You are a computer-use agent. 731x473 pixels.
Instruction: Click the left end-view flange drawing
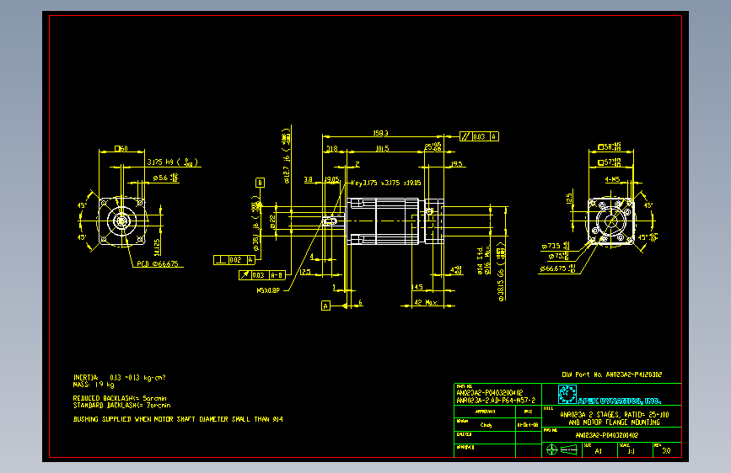(x=121, y=221)
